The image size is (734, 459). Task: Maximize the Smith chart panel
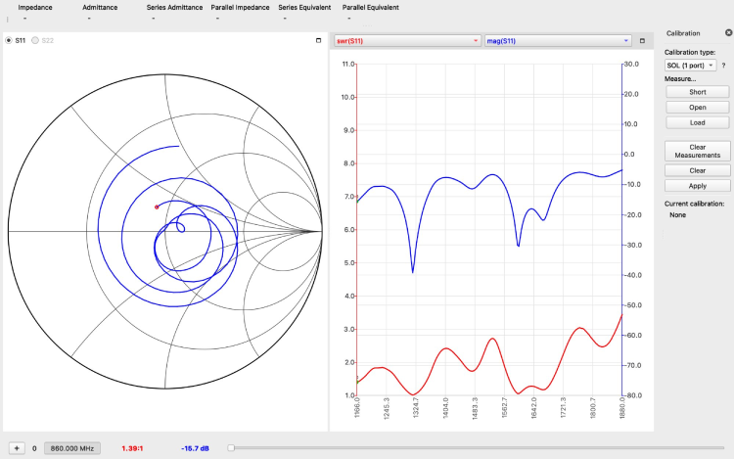[318, 41]
